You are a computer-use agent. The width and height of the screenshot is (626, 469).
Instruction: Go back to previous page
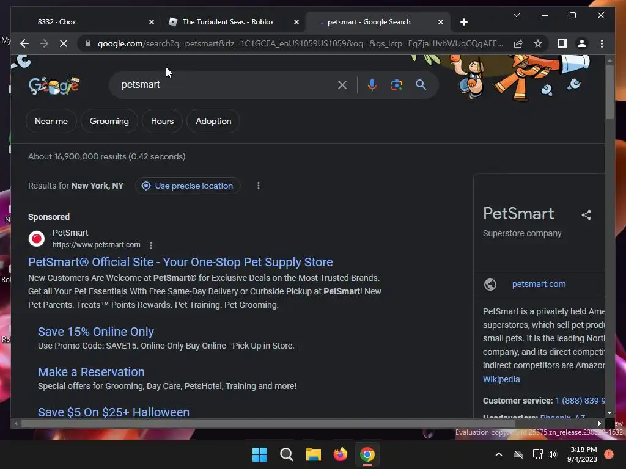(24, 43)
